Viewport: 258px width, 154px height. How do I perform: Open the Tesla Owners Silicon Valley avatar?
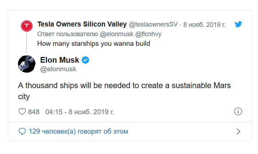click(27, 26)
